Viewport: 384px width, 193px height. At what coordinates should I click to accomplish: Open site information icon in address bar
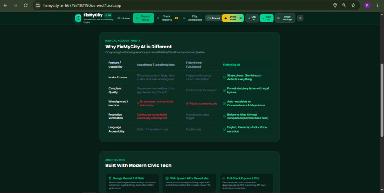pos(38,5)
